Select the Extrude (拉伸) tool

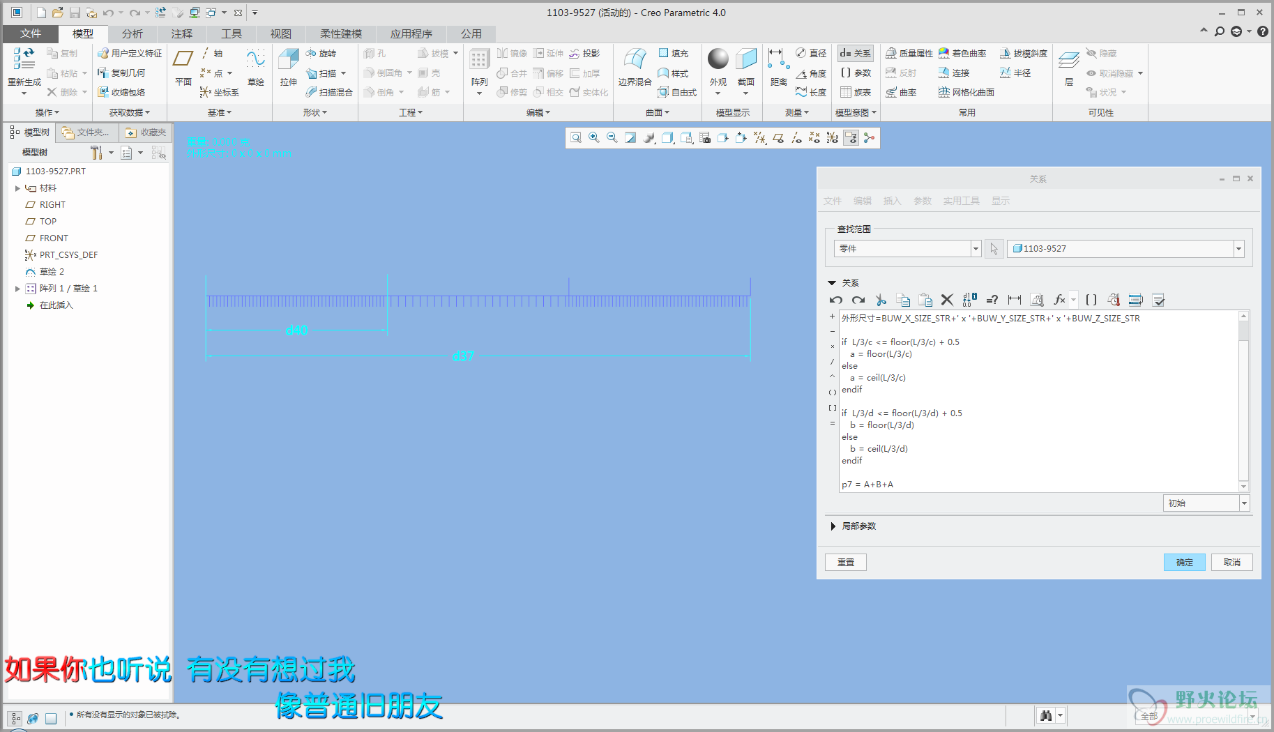[288, 67]
